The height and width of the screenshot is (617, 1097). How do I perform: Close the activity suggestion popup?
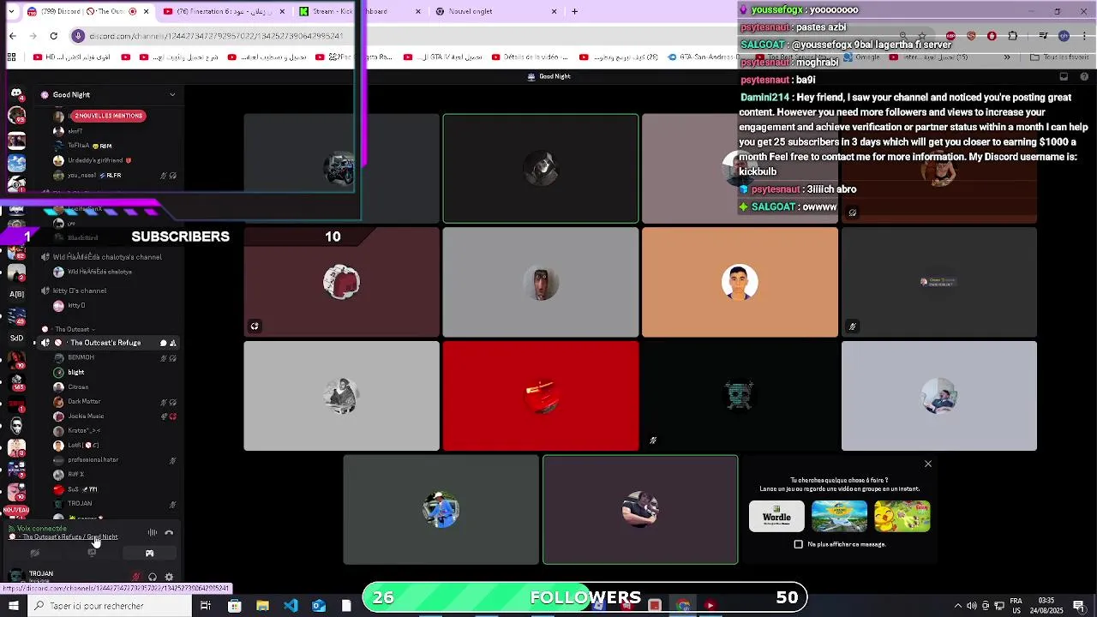[927, 464]
